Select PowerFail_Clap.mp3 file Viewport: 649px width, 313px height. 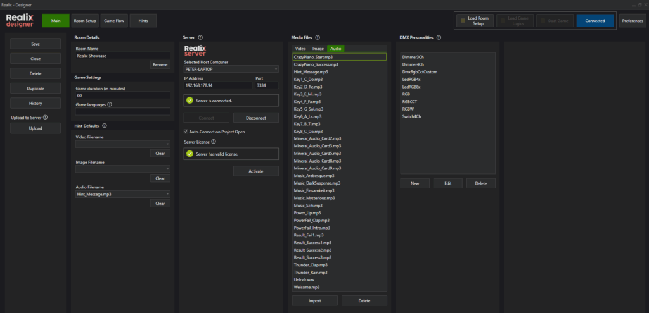pos(340,221)
